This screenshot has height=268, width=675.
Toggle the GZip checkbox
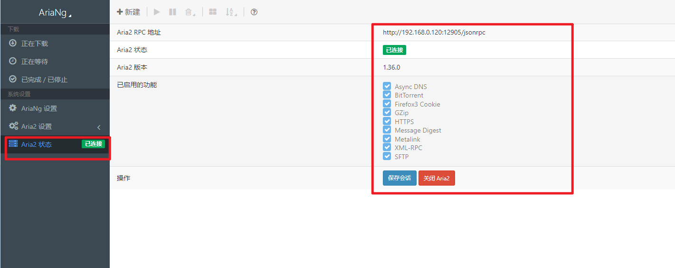387,112
